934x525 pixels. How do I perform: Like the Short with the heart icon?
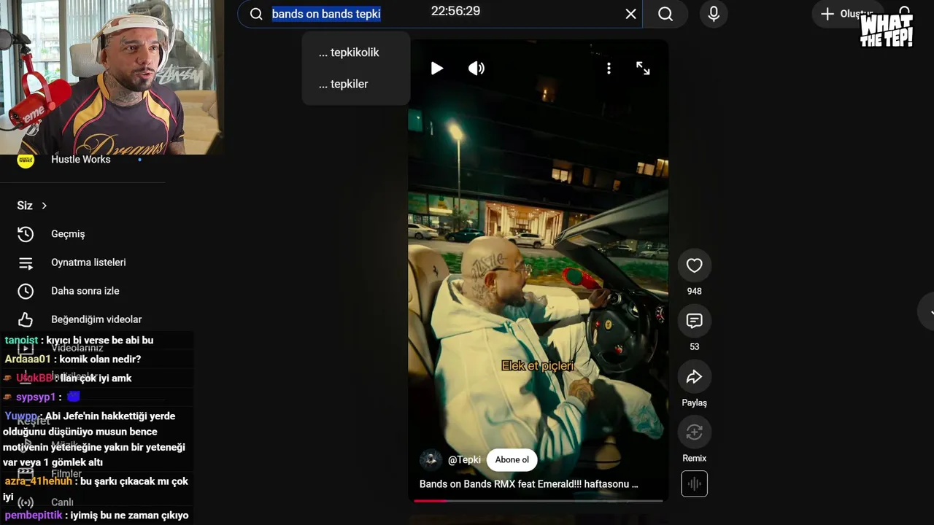[694, 265]
